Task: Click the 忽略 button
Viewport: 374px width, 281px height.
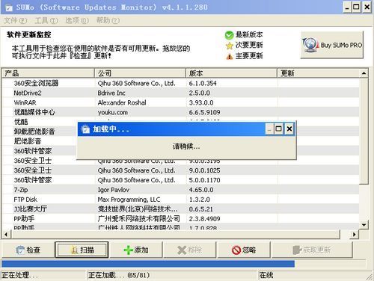Action: point(244,250)
